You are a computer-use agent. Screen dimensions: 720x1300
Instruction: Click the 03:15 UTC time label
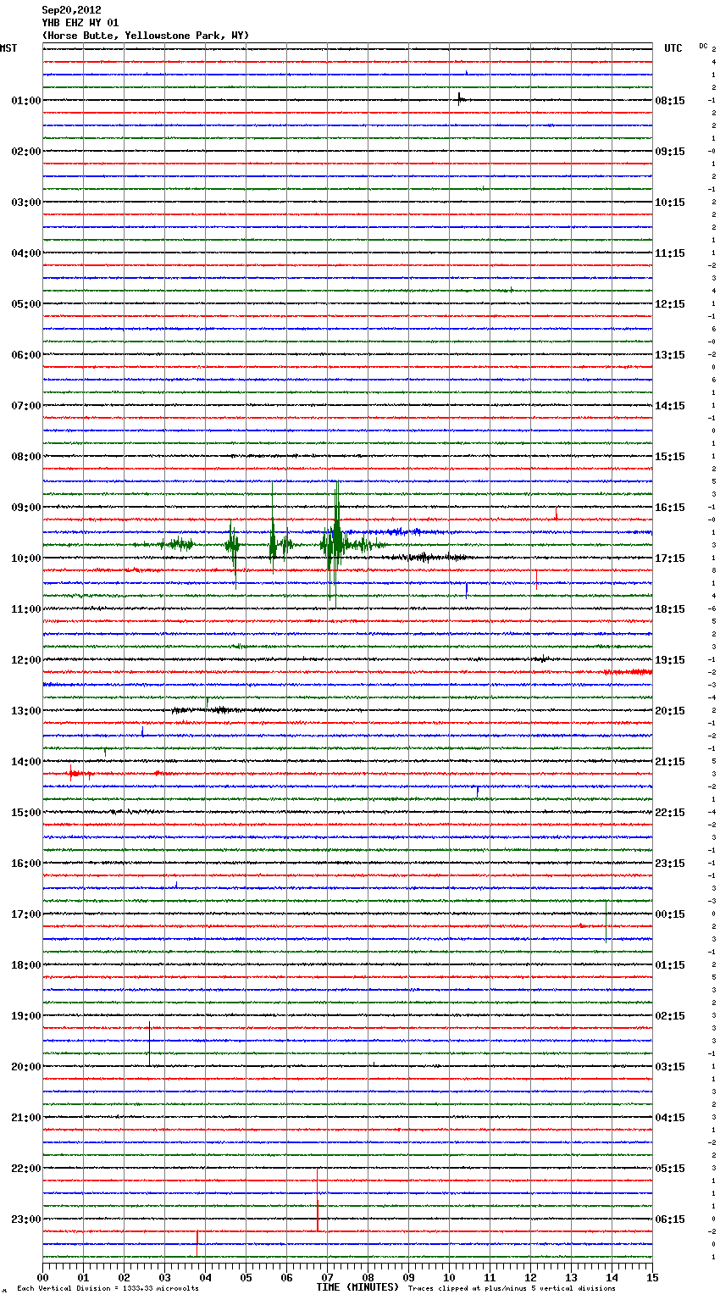click(670, 1067)
